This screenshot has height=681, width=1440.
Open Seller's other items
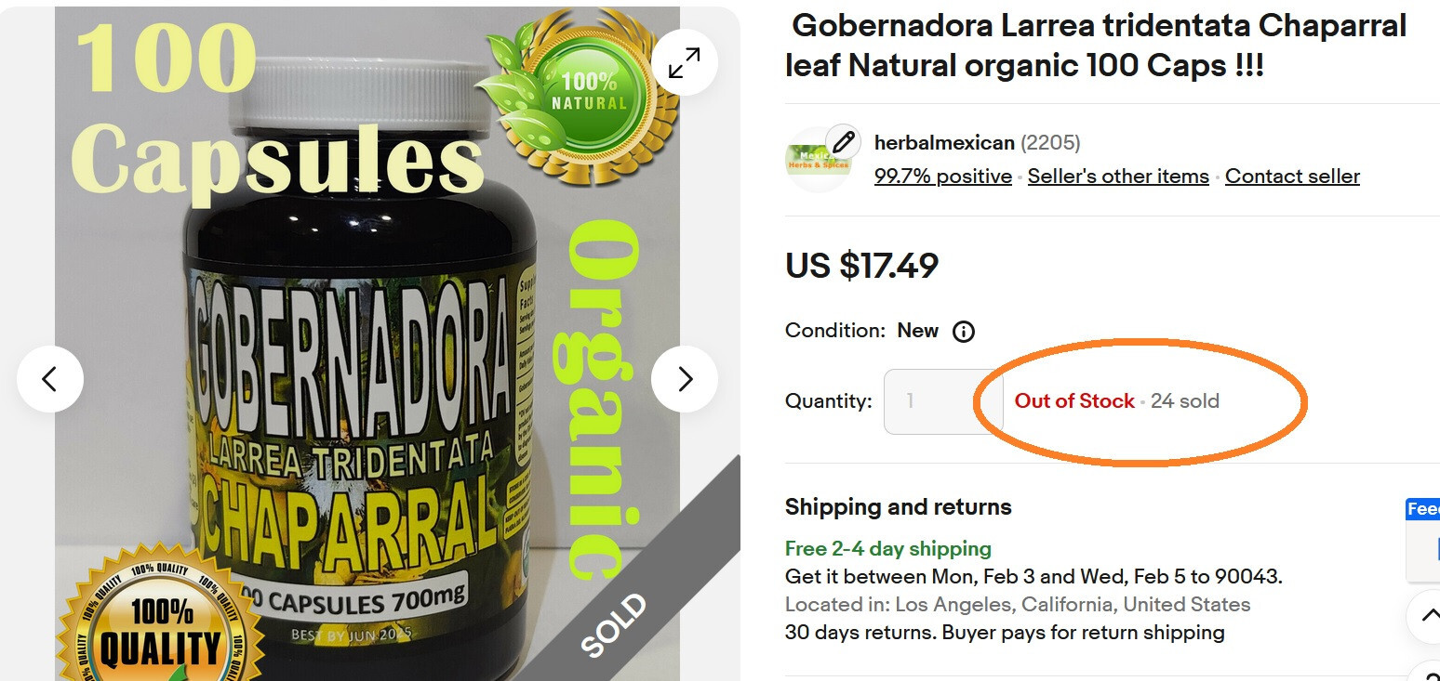[1118, 177]
